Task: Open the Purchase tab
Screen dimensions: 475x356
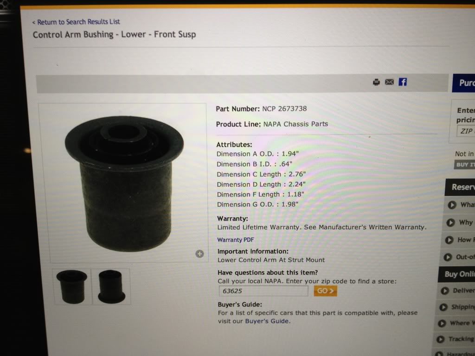Action: pos(463,83)
